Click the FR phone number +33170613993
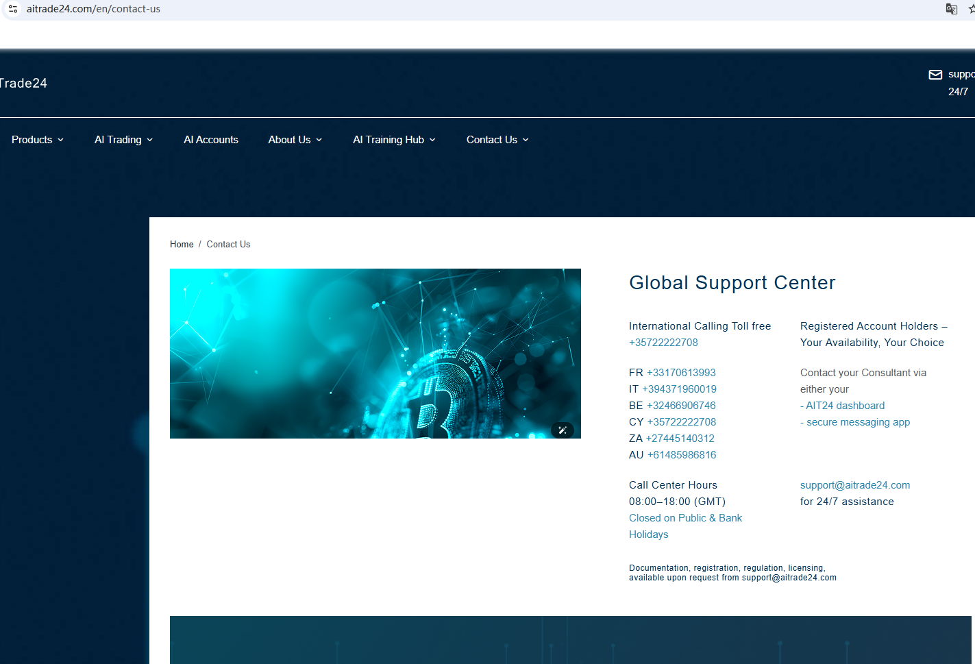Viewport: 975px width, 664px height. click(681, 373)
